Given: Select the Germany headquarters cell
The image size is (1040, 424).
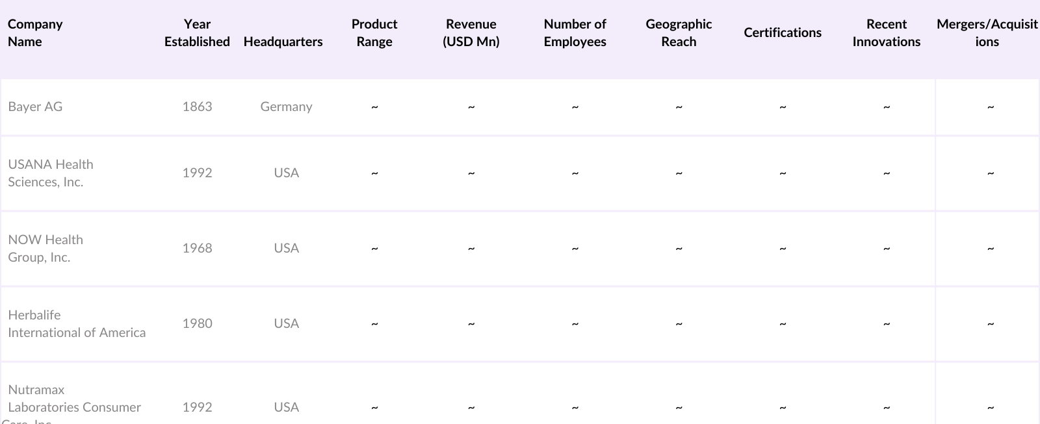Looking at the screenshot, I should [286, 106].
